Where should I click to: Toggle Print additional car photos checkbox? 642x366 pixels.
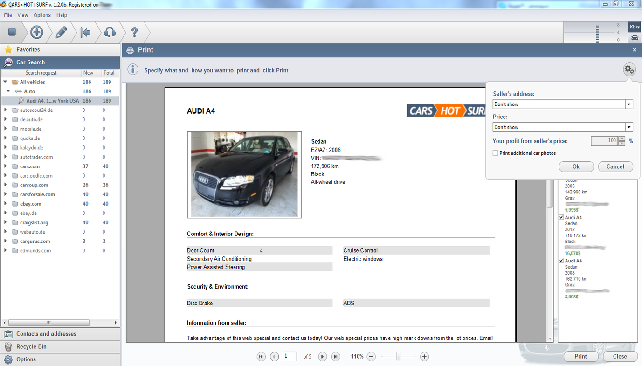pos(495,153)
